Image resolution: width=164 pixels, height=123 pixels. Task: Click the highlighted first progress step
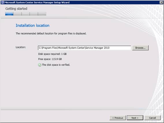pyautogui.click(x=9, y=14)
